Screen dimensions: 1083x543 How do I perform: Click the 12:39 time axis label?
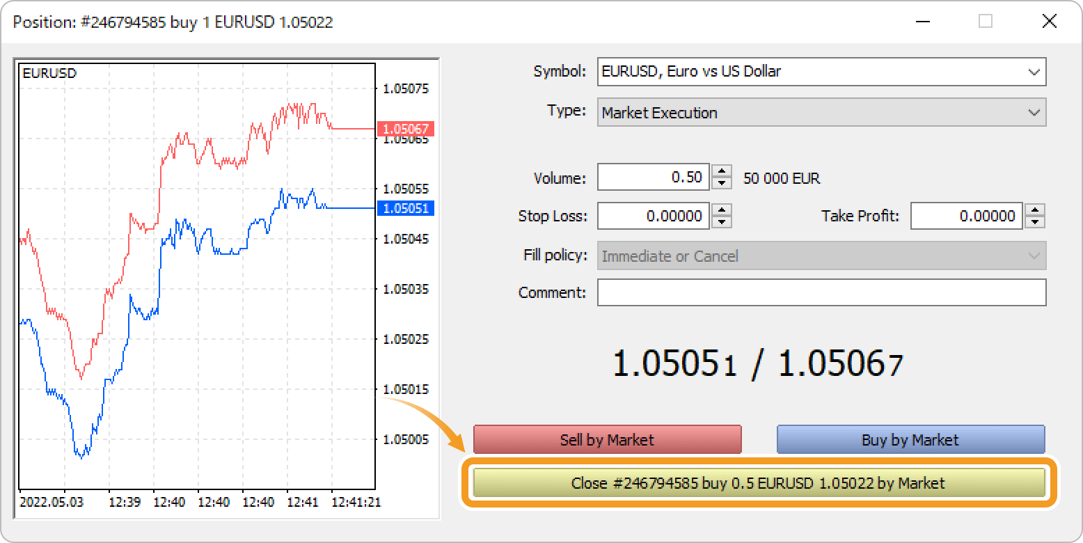tap(123, 501)
